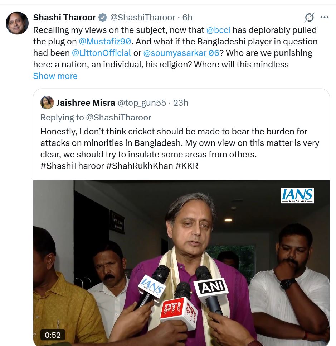Click the IANS Wire Service logo watermark
This screenshot has width=336, height=346.
click(297, 195)
